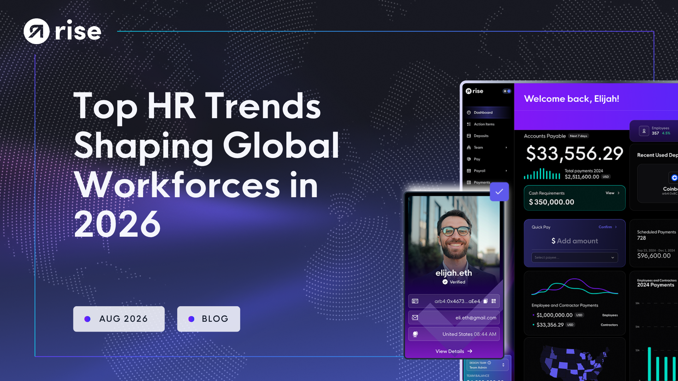Click the Coinbase logo icon
Viewport: 678px width, 381px height.
(x=674, y=178)
